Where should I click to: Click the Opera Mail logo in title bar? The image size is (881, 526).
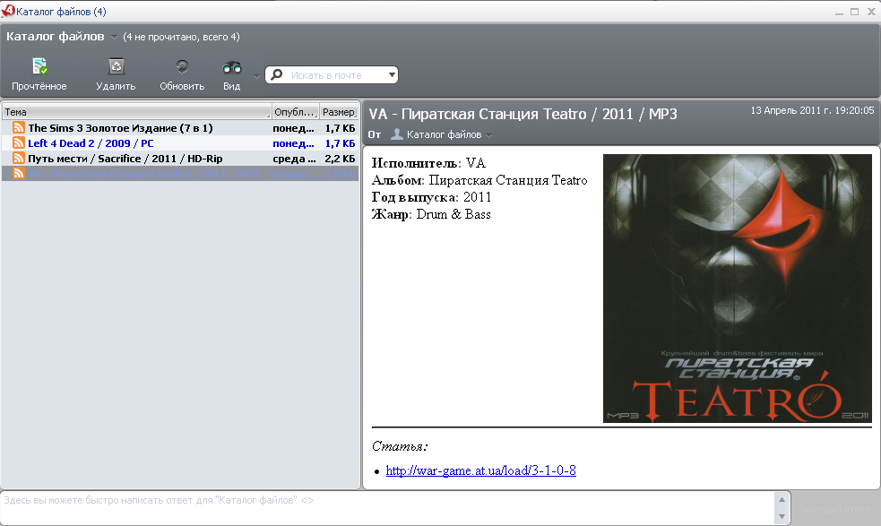tap(8, 11)
